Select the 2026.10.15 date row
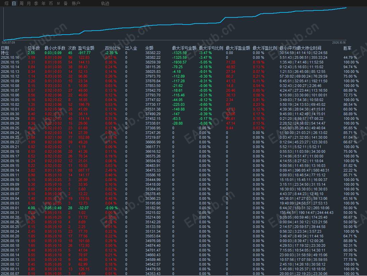Image resolution: width=367 pixels, height=276 pixels. coord(10,62)
